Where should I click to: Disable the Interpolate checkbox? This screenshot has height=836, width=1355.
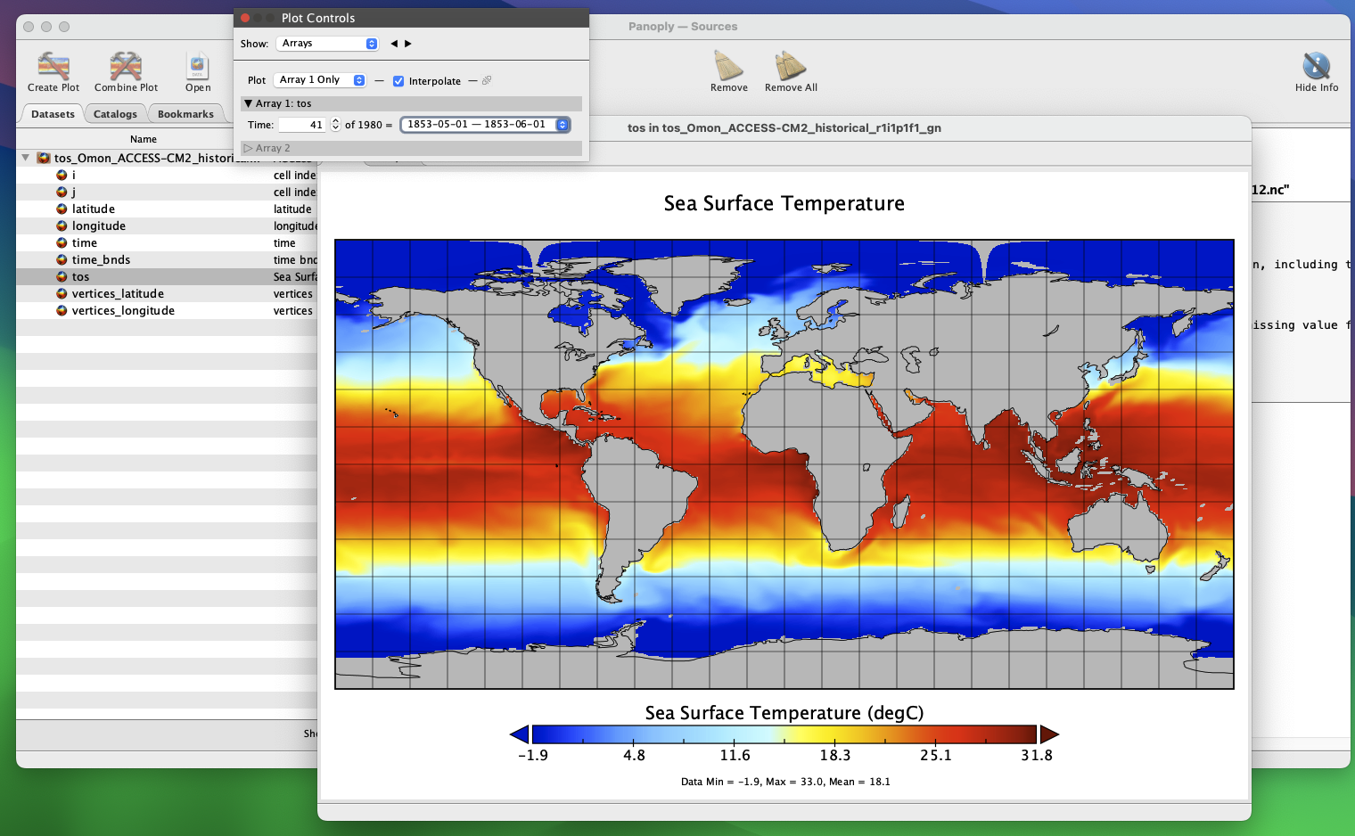398,81
